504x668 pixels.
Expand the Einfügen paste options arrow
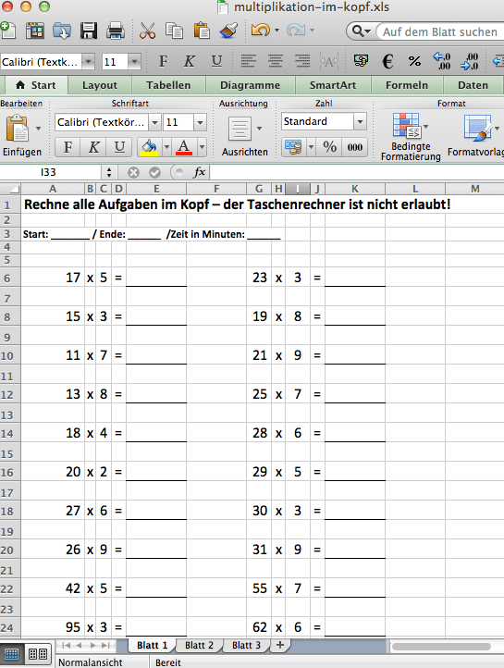pyautogui.click(x=38, y=129)
